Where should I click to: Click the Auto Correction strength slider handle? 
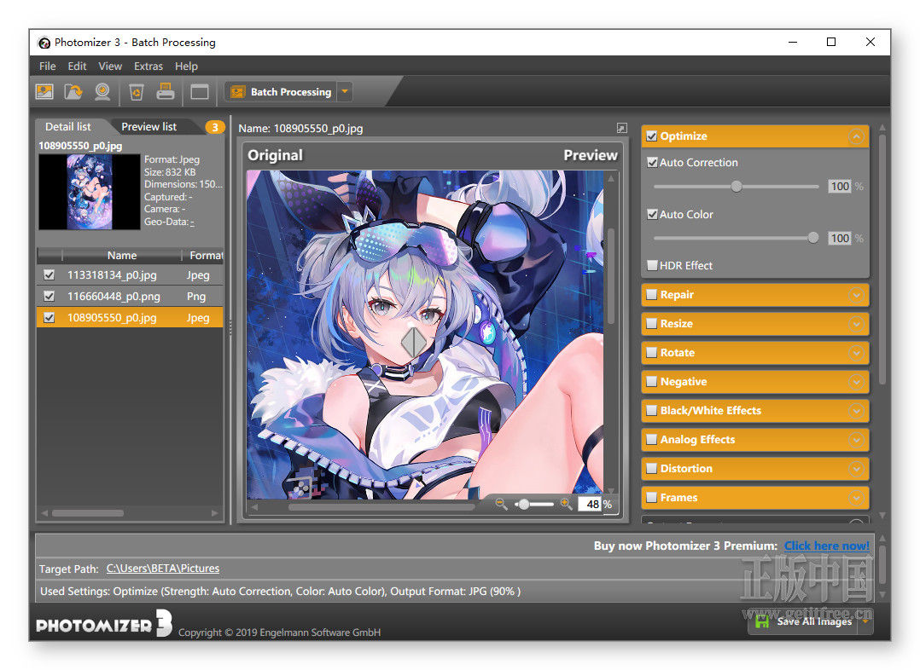pyautogui.click(x=737, y=187)
